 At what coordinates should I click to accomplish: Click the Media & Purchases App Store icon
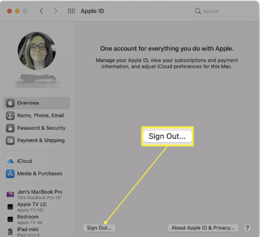click(x=10, y=173)
